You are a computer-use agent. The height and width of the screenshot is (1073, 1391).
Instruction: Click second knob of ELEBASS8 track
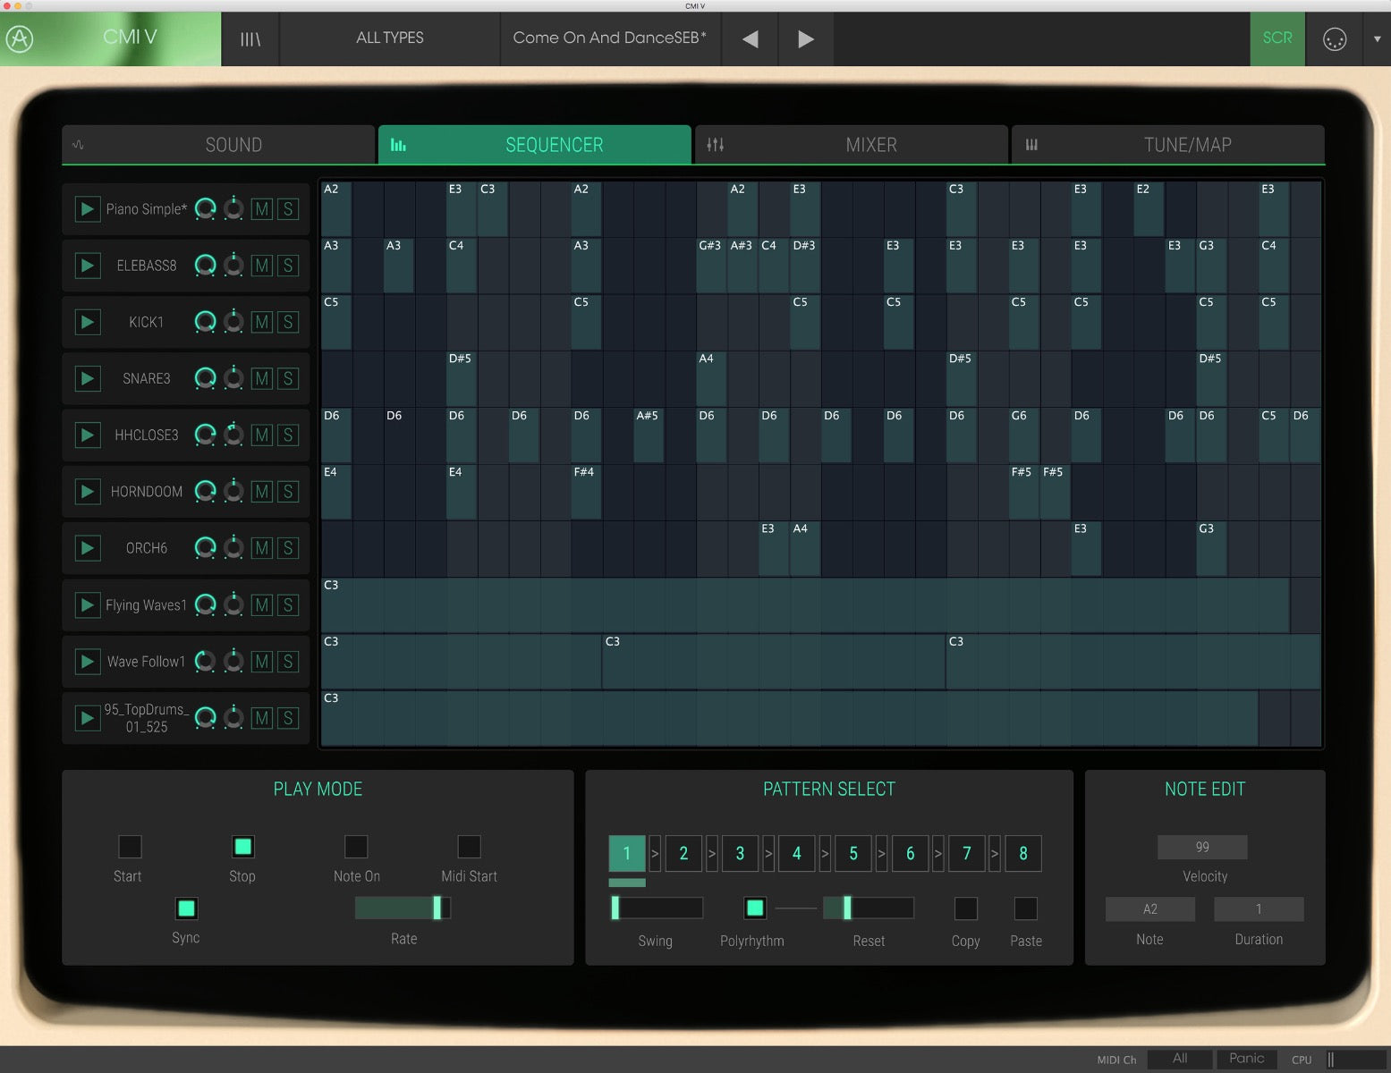(x=233, y=266)
